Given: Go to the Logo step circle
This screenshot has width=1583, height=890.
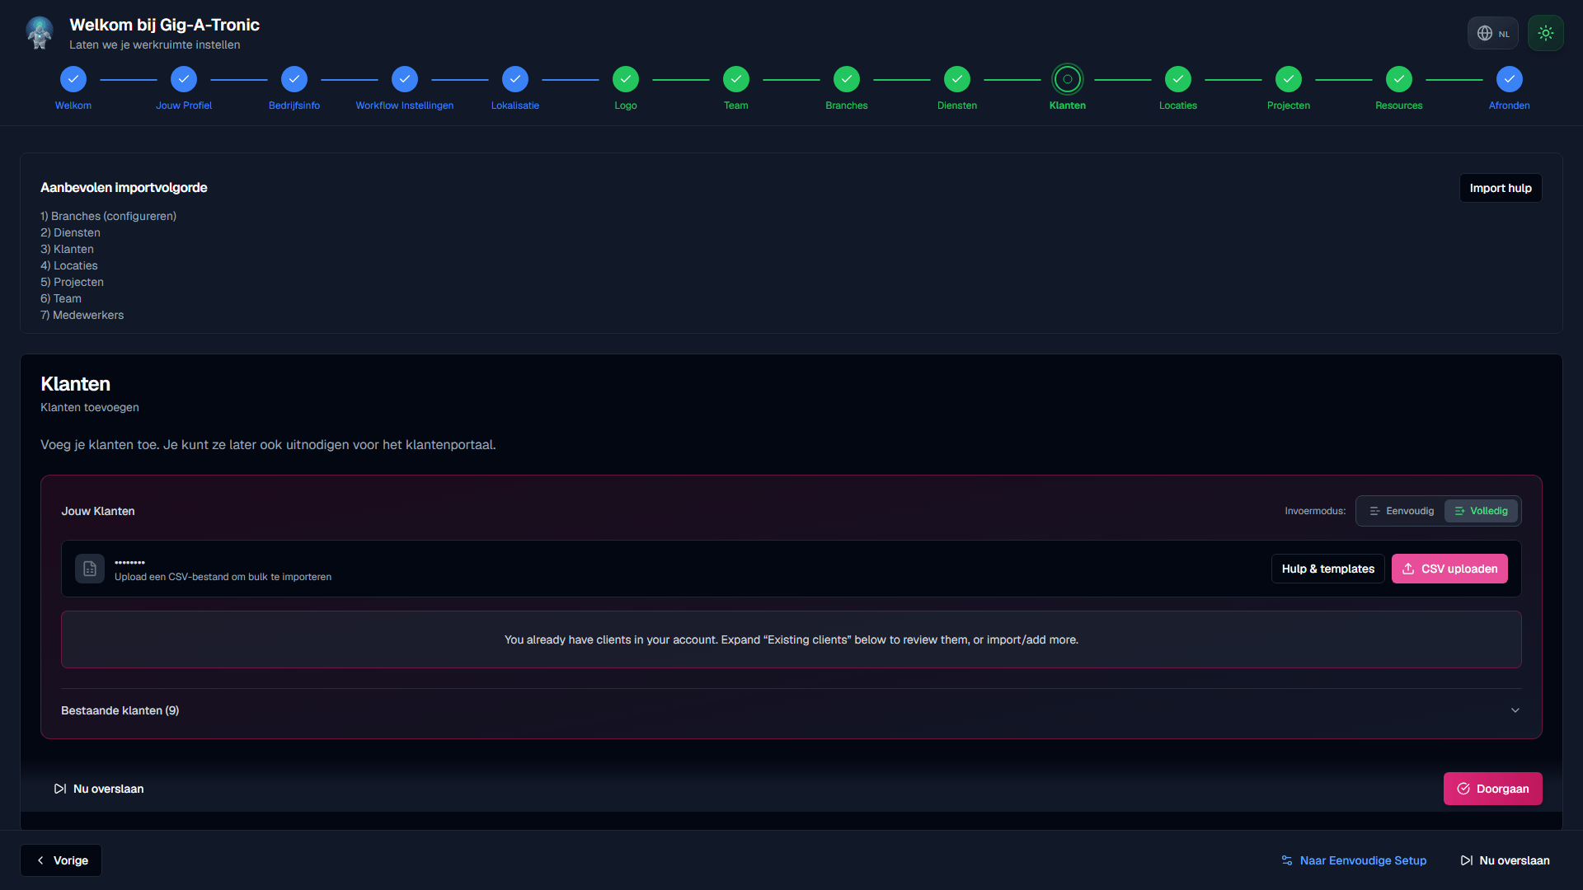Looking at the screenshot, I should [x=626, y=79].
